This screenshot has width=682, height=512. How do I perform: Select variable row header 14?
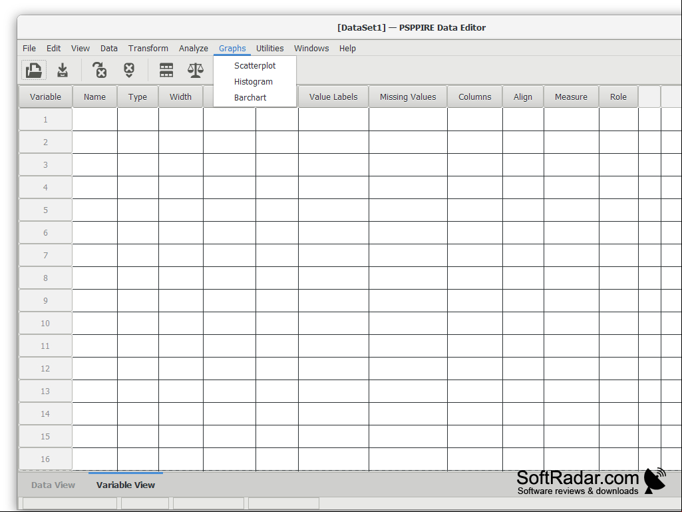pos(45,414)
